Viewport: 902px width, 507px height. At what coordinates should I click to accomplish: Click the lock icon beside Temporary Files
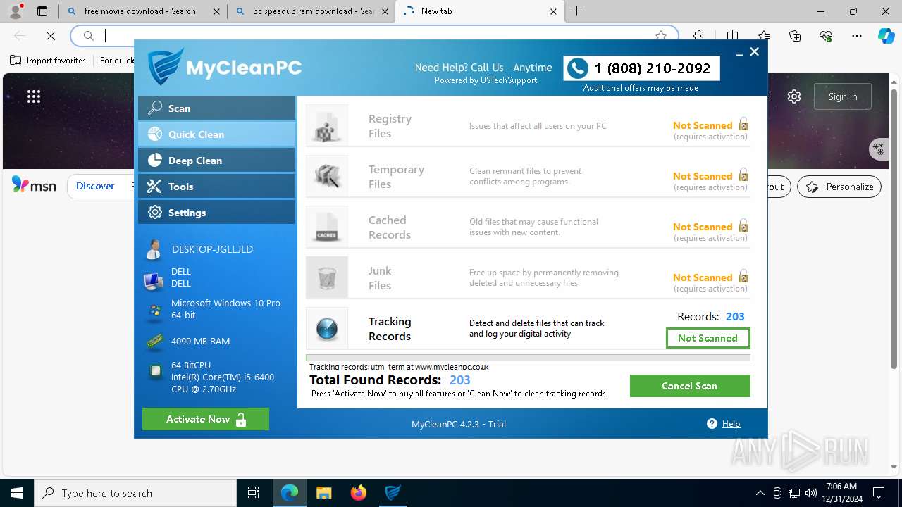pyautogui.click(x=743, y=175)
